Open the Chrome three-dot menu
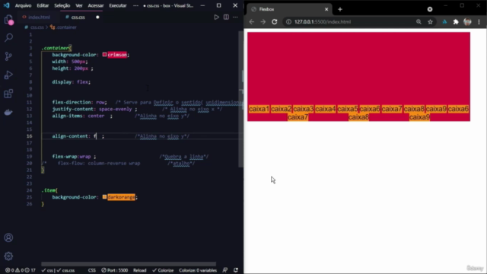This screenshot has width=487, height=274. pyautogui.click(x=479, y=22)
